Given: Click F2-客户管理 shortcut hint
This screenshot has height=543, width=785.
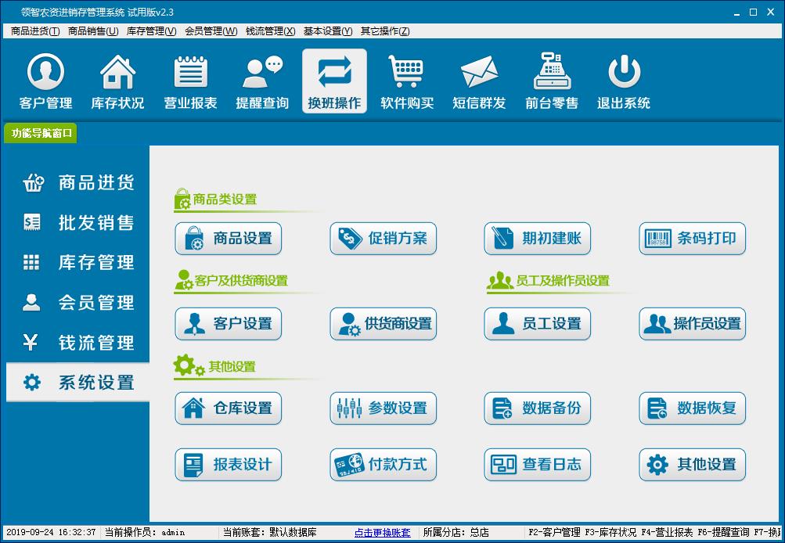Looking at the screenshot, I should click(554, 533).
